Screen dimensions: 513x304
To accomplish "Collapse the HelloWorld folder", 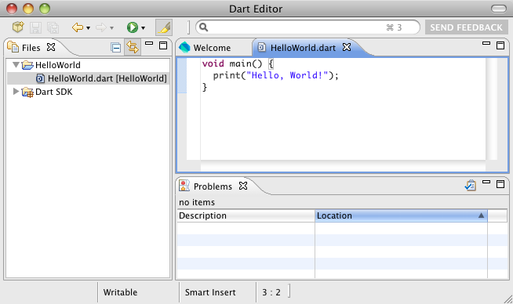I will pos(16,65).
